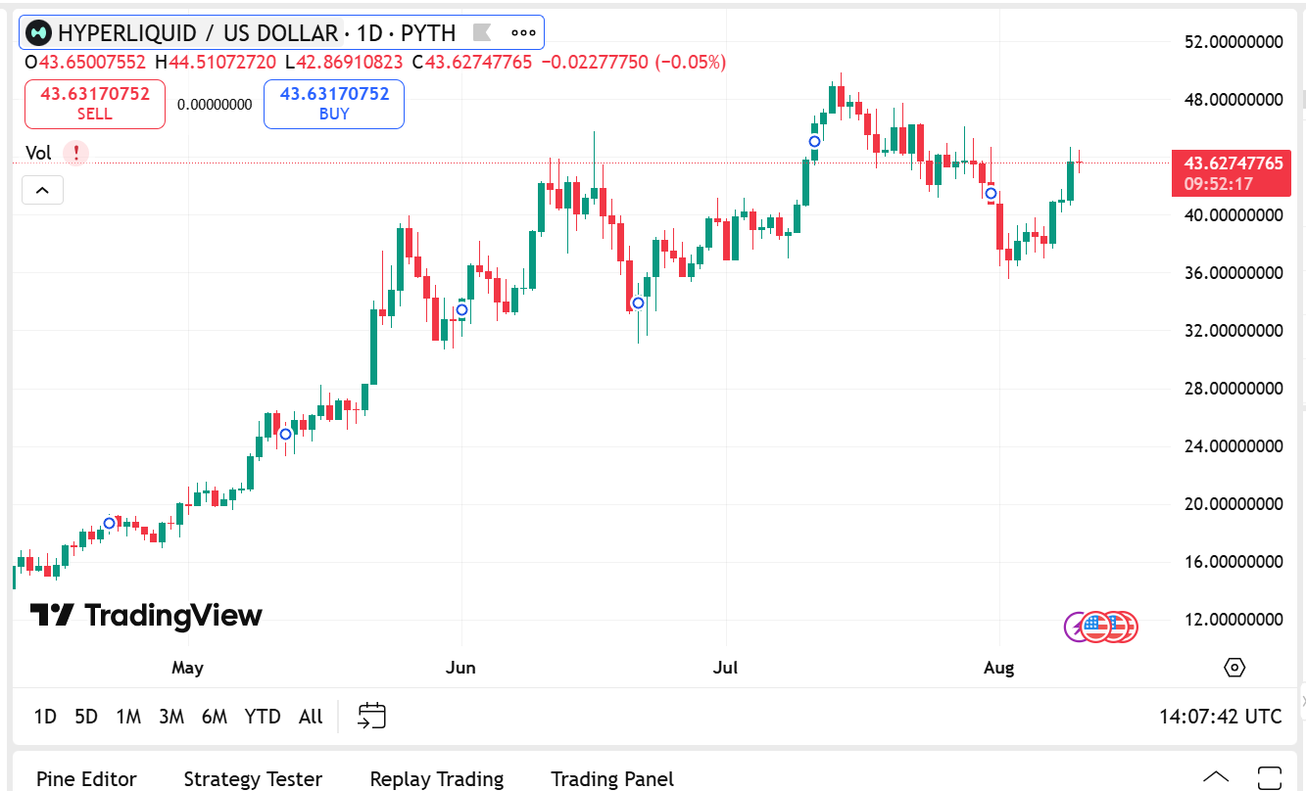The image size is (1306, 791).
Task: Select the 3M date range
Action: point(171,717)
